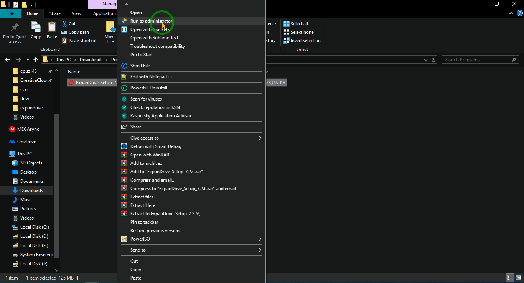The image size is (524, 283).
Task: Open OneDrive in the navigation pane
Action: tap(26, 141)
